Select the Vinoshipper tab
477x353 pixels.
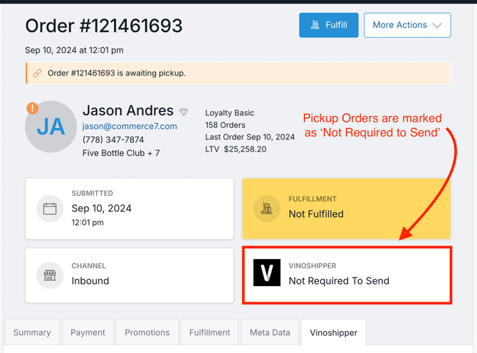[x=333, y=332]
